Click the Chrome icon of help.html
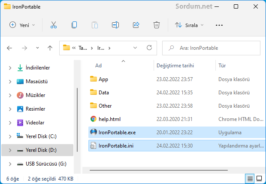 [93, 119]
